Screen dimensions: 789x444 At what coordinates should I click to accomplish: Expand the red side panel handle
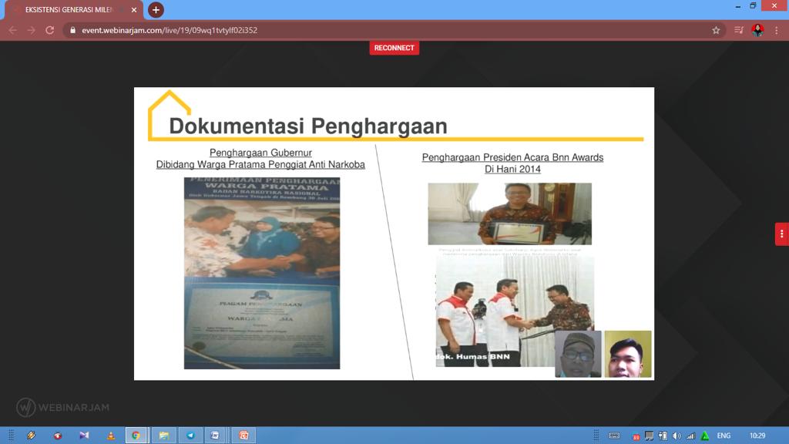tap(781, 234)
